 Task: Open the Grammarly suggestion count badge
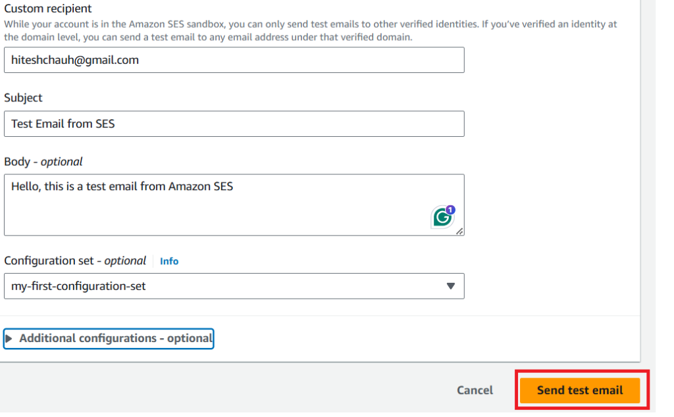[x=450, y=210]
